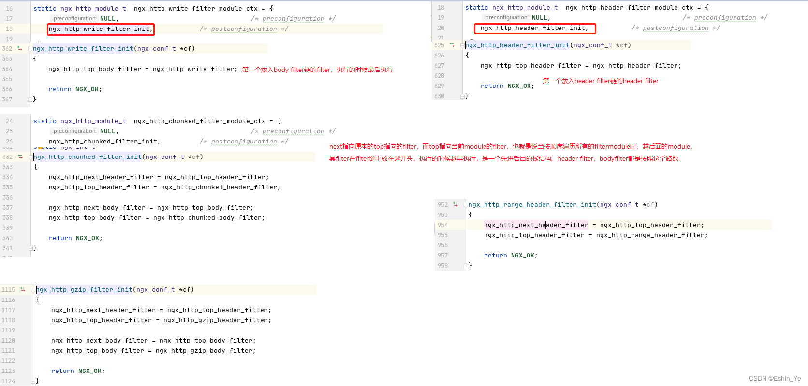
Task: Collapse the ngx_http_chunked_filter_init function fold marker
Action: pyautogui.click(x=31, y=157)
